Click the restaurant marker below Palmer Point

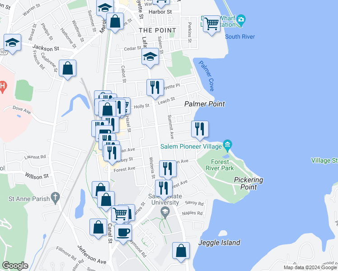tap(200, 131)
